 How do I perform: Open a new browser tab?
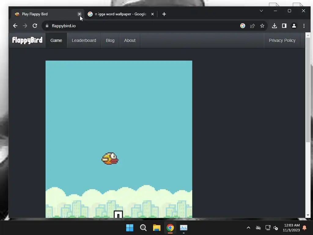[x=164, y=14]
